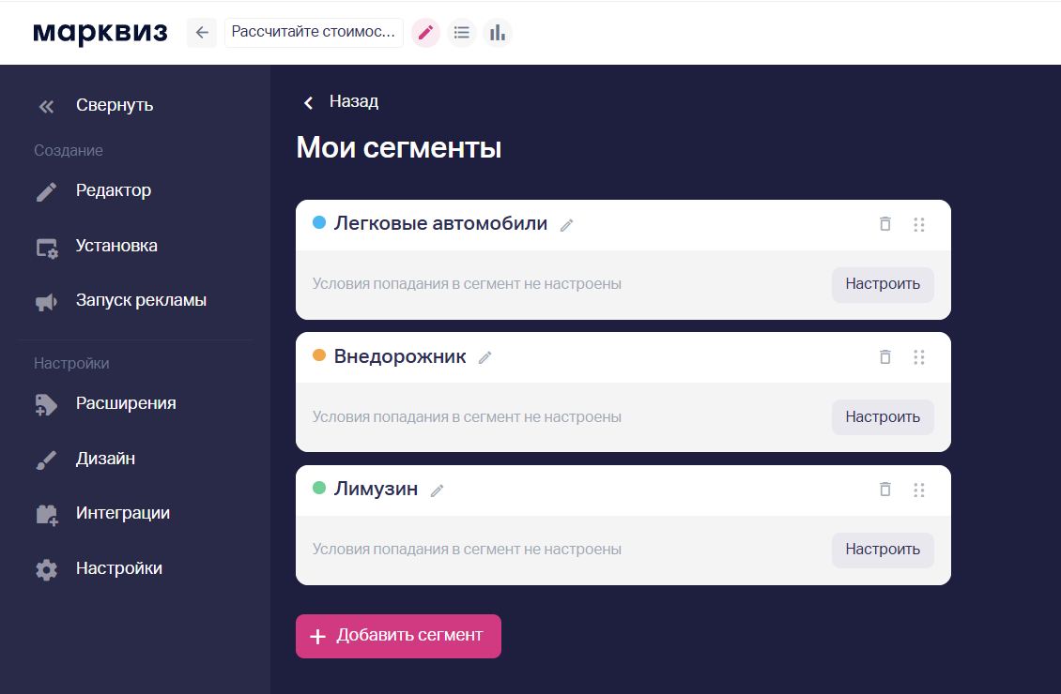Click the Легковые автомобили segment title

tap(440, 224)
